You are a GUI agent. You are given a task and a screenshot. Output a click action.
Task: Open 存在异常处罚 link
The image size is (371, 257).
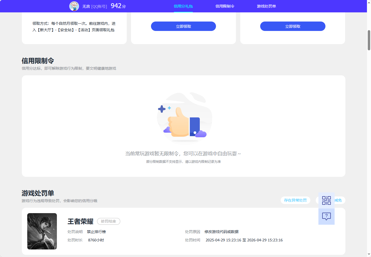pos(296,200)
